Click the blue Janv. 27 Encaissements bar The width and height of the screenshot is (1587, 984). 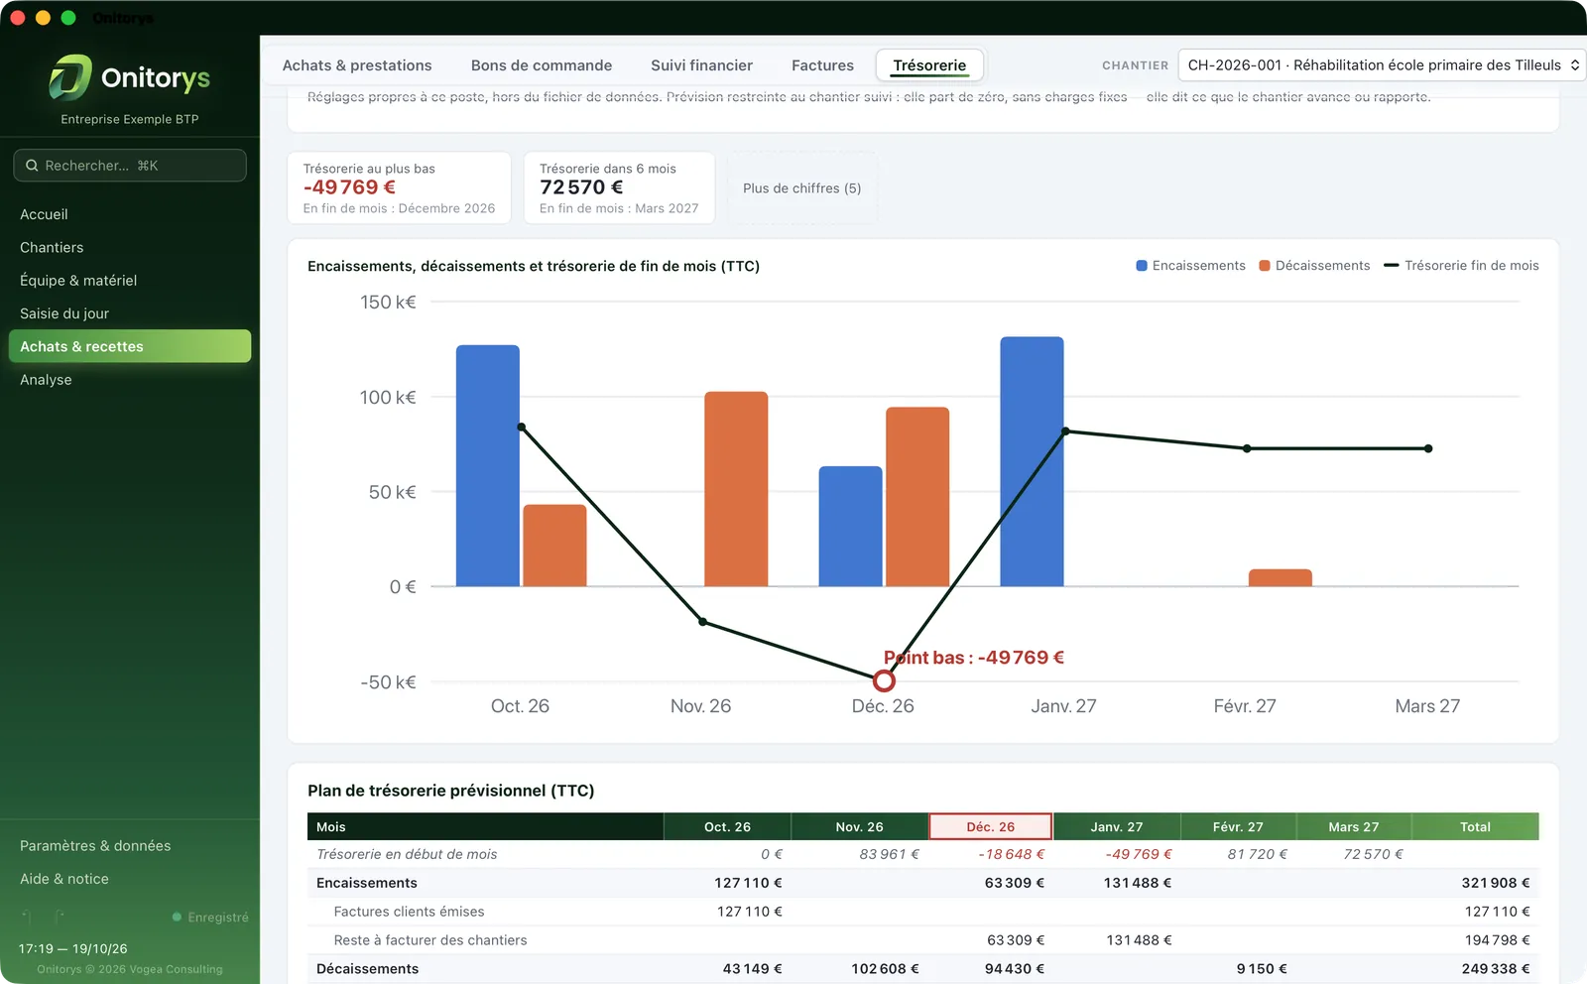tap(1032, 461)
